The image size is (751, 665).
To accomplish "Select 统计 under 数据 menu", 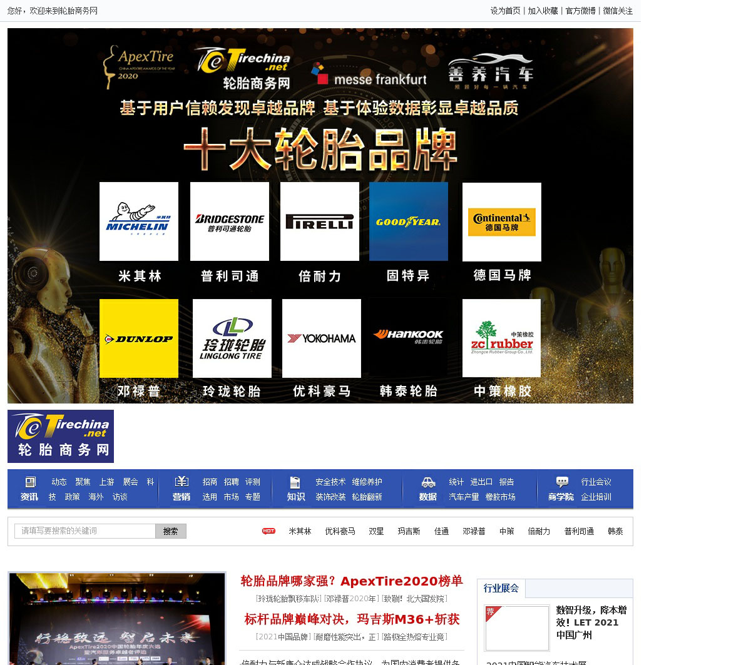I will [456, 482].
